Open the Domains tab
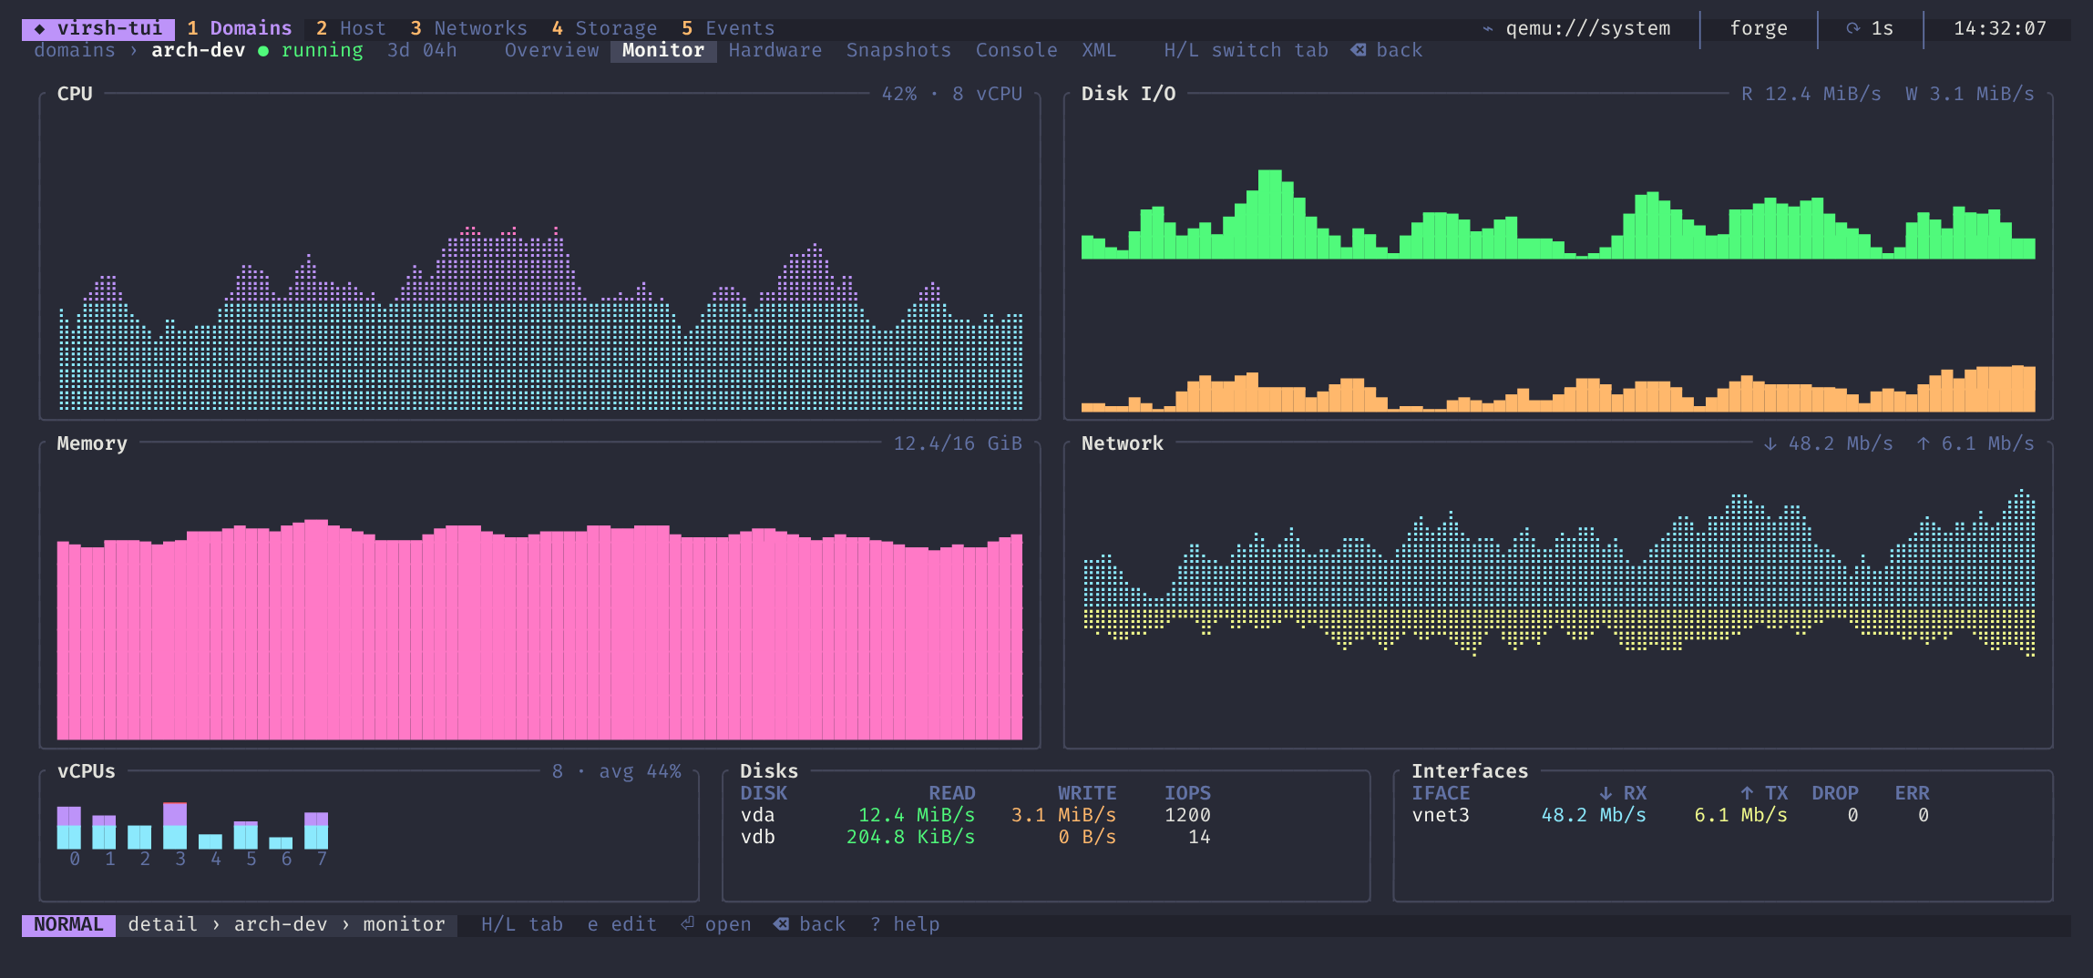 tap(240, 28)
